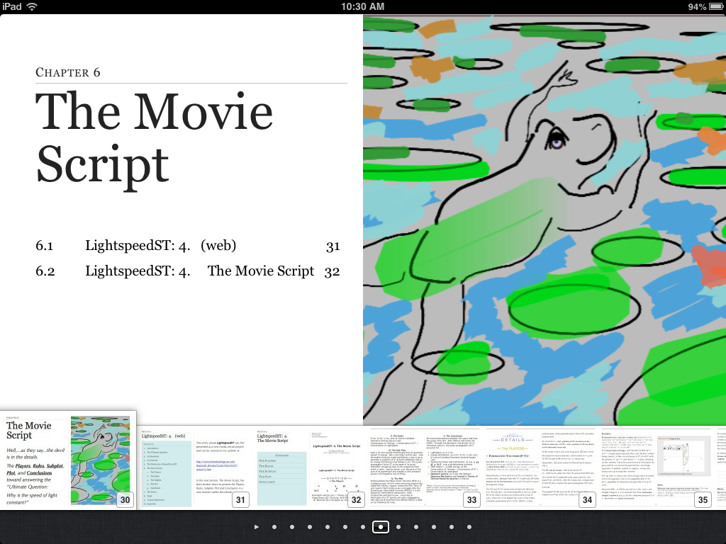Click the page 30 number badge
Viewport: 726px width, 544px height.
124,500
